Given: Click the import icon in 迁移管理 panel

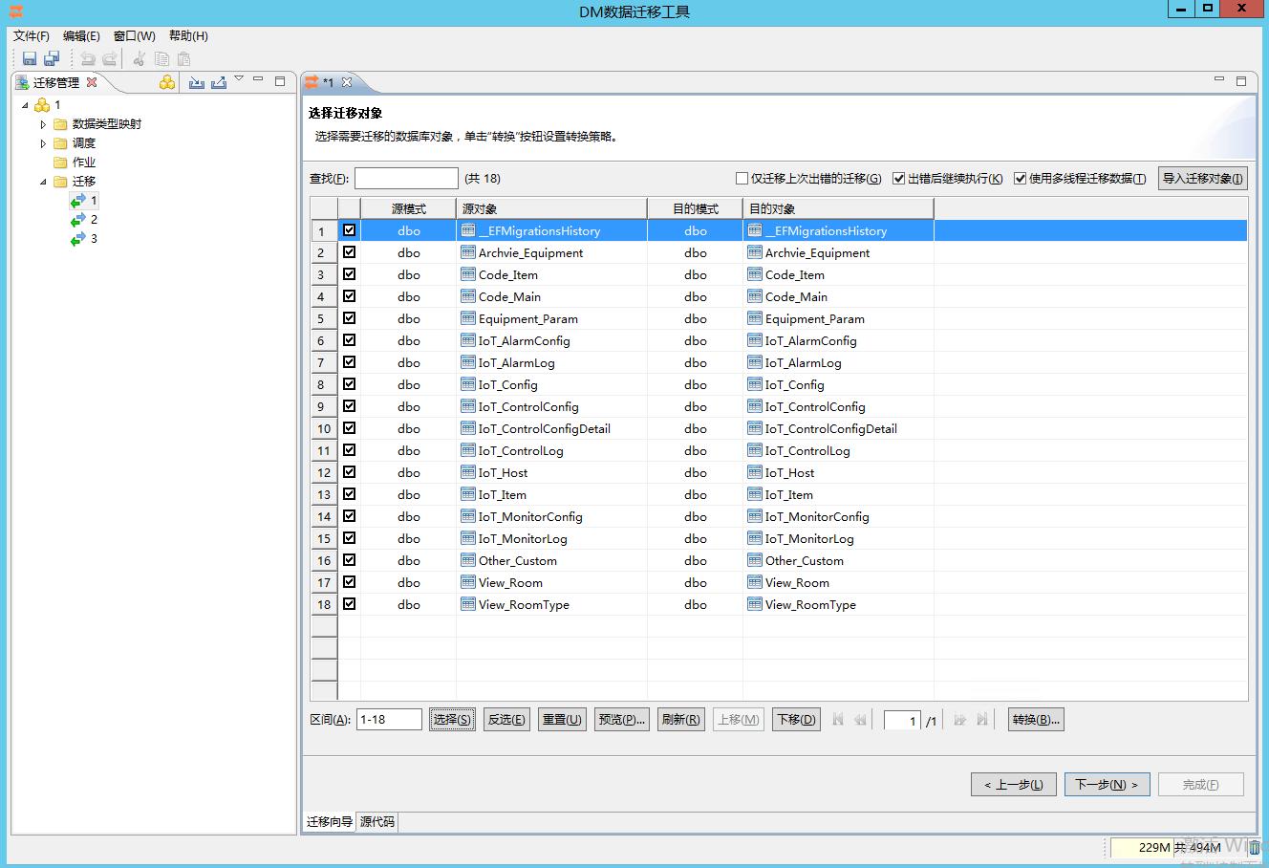Looking at the screenshot, I should (197, 82).
